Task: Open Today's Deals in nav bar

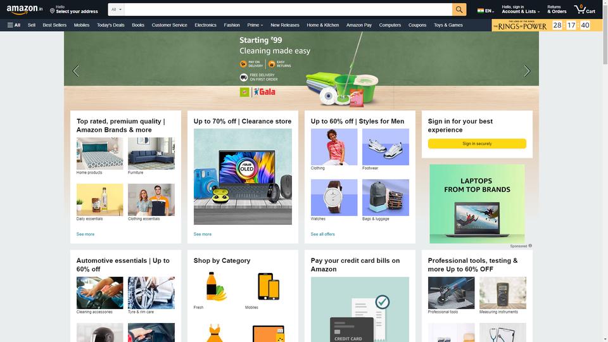Action: coord(110,25)
